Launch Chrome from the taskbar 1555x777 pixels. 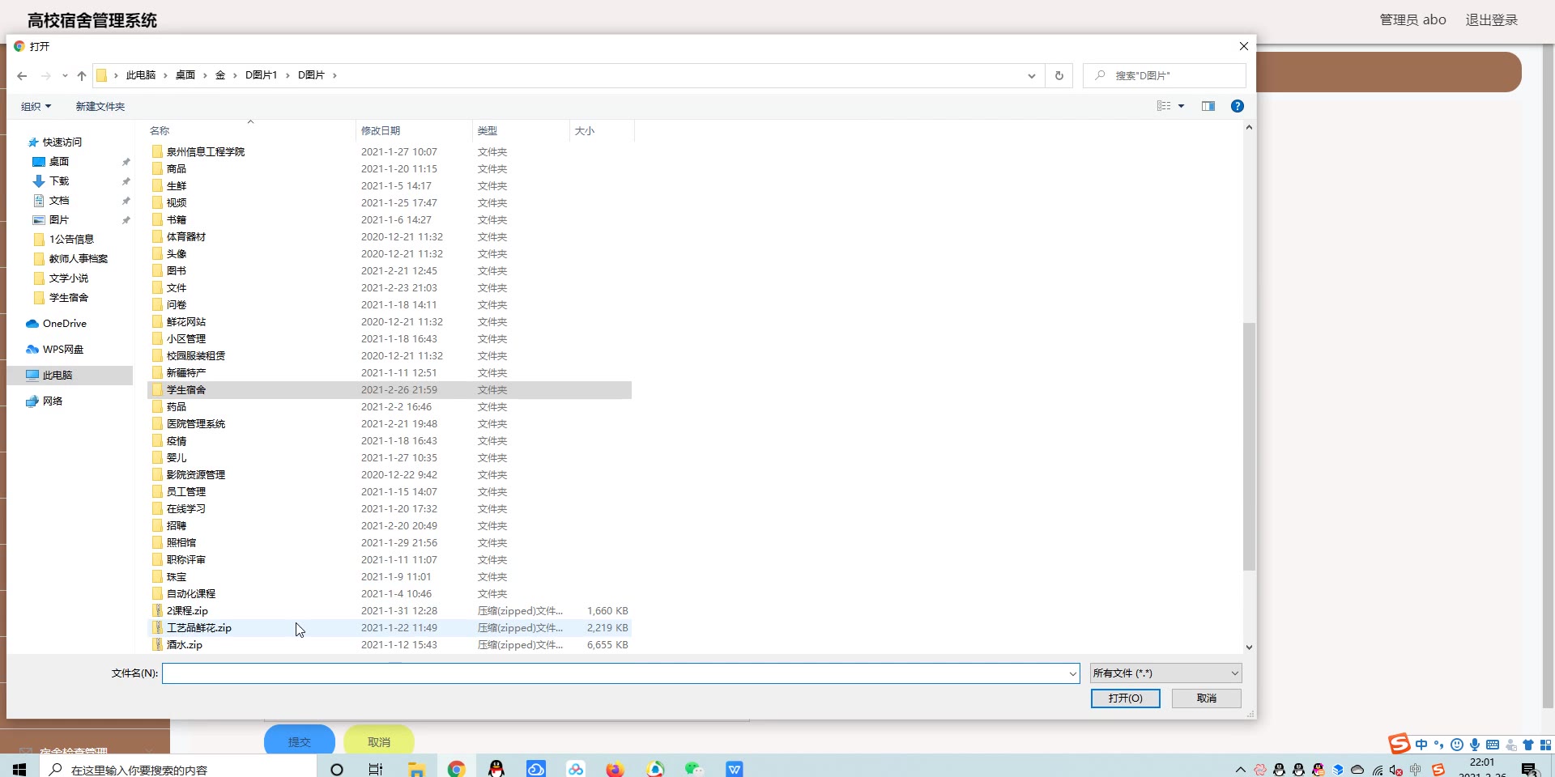[456, 768]
